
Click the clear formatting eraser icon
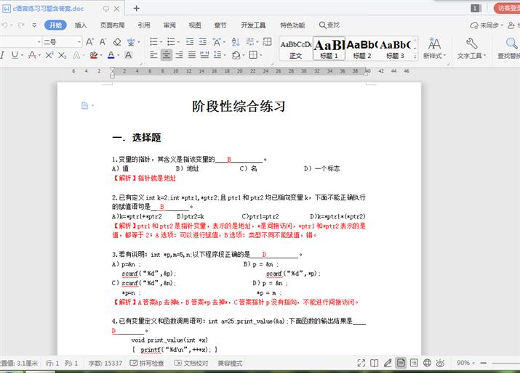tap(117, 42)
